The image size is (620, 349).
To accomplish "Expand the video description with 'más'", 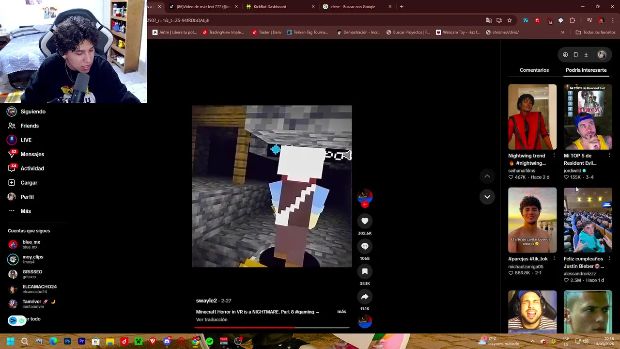I will tap(341, 312).
